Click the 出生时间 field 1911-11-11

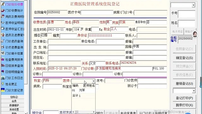(x=56, y=29)
